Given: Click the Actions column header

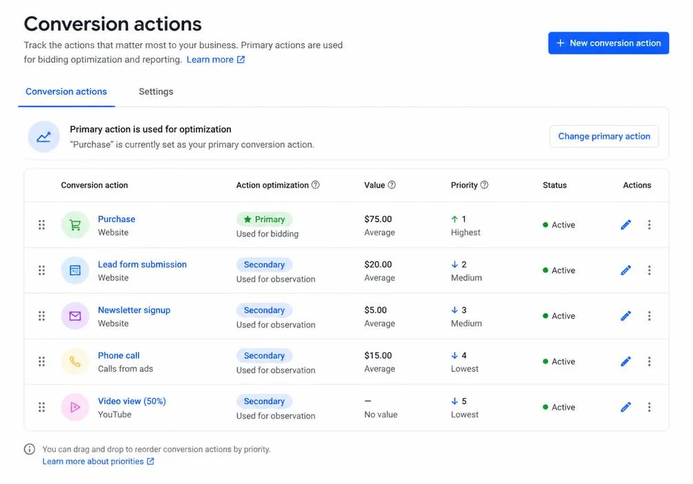Looking at the screenshot, I should click(x=637, y=185).
